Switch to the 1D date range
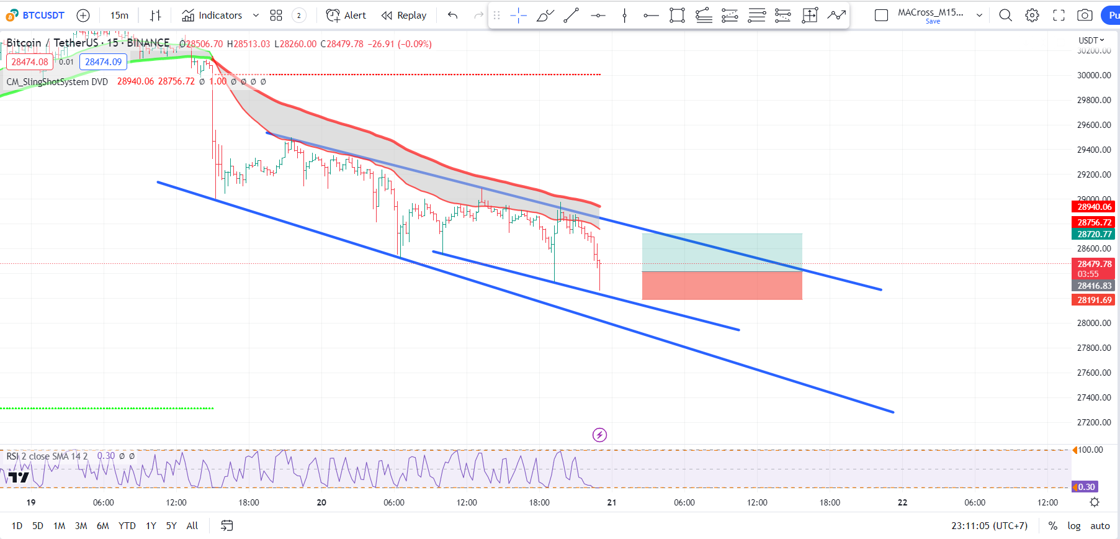Viewport: 1120px width, 539px height. click(17, 526)
